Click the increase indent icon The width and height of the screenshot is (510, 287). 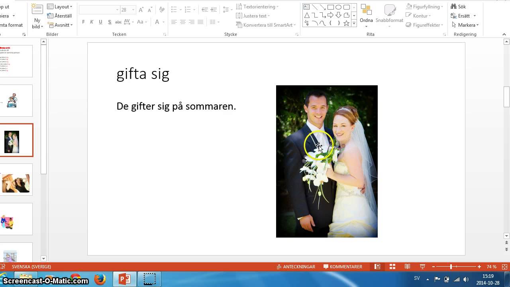click(x=214, y=10)
